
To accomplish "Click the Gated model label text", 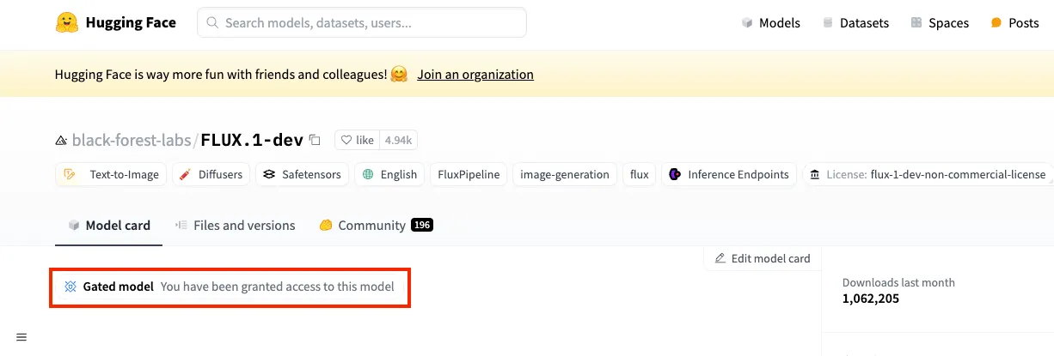I will [x=119, y=287].
